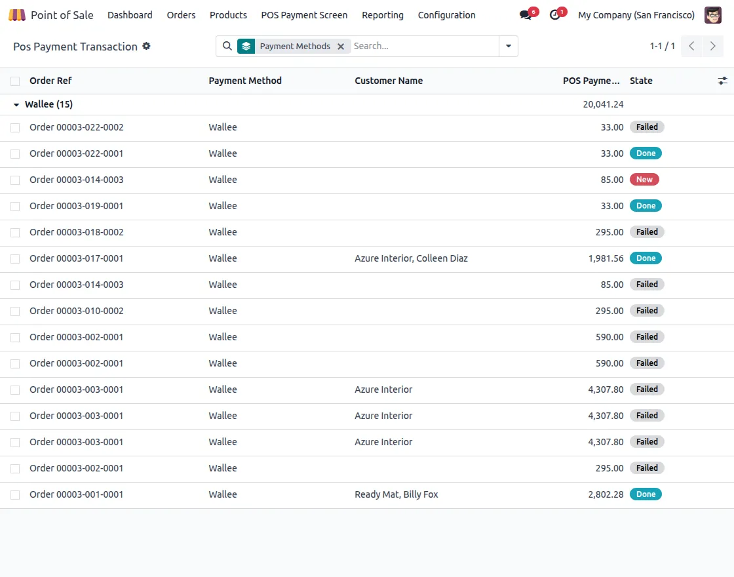The height and width of the screenshot is (577, 734).
Task: Remove the Payment Methods filter facet
Action: pyautogui.click(x=341, y=47)
